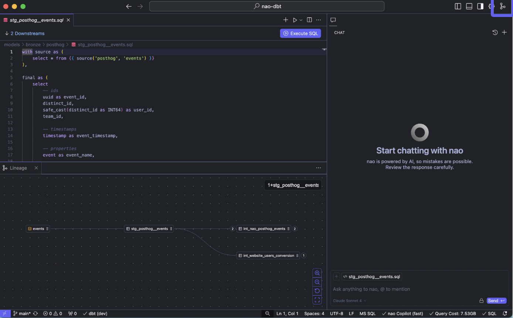Screen dimensions: 513x318
Task: Send the chat message
Action: [496, 301]
